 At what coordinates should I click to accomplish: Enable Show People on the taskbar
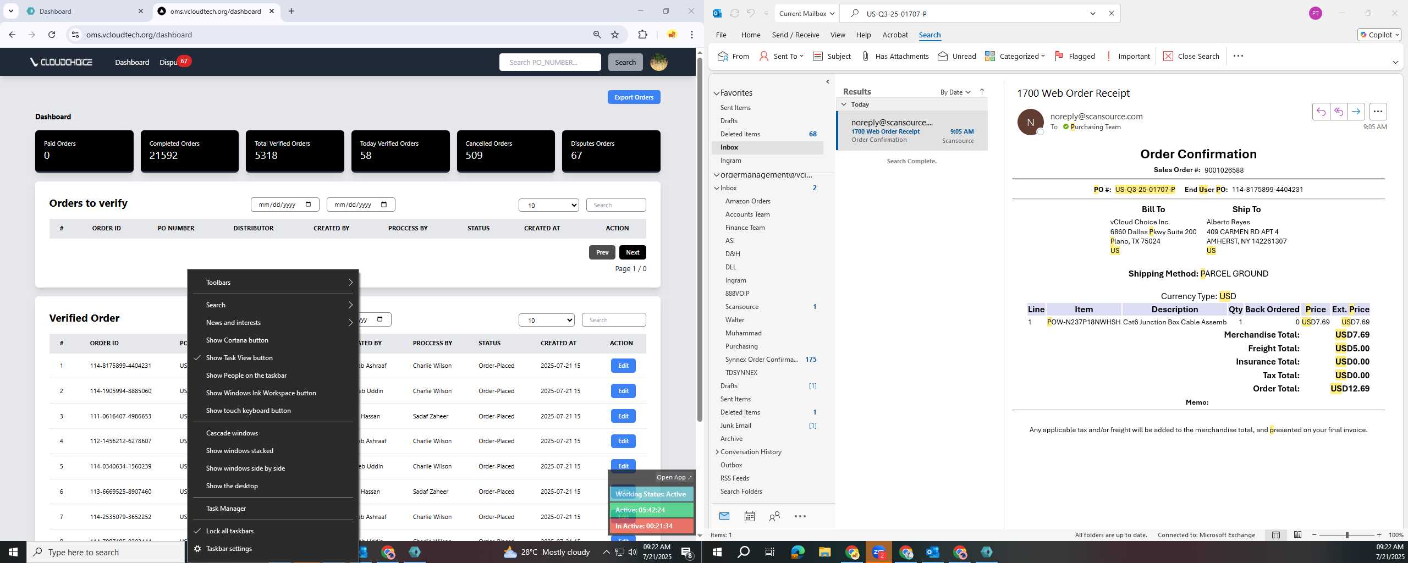pyautogui.click(x=273, y=375)
